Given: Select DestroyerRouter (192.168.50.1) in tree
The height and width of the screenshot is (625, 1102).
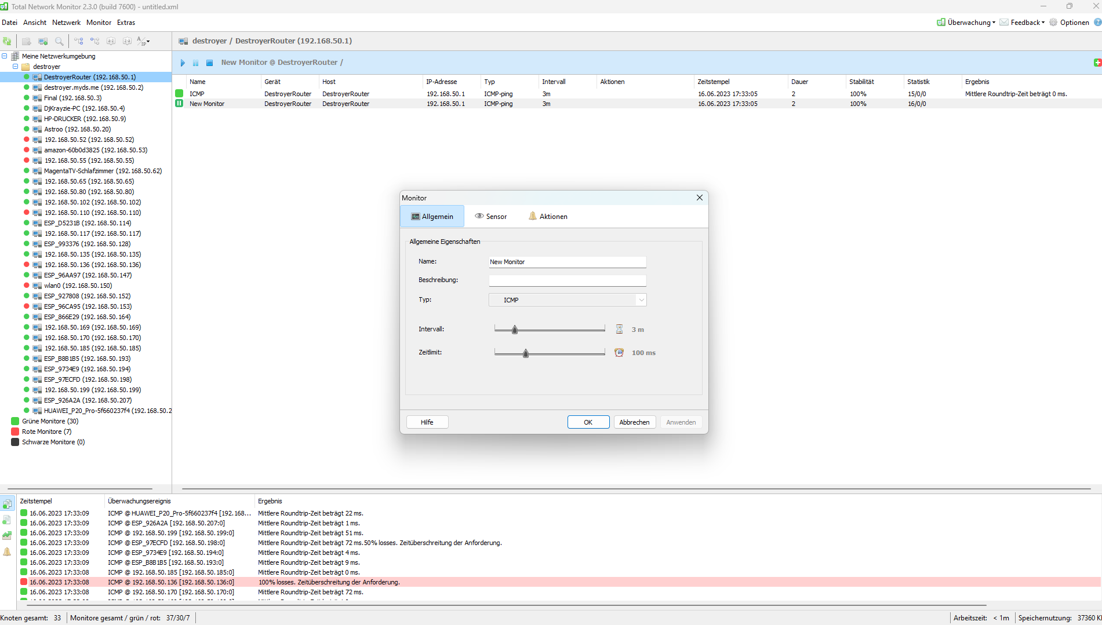Looking at the screenshot, I should click(90, 77).
